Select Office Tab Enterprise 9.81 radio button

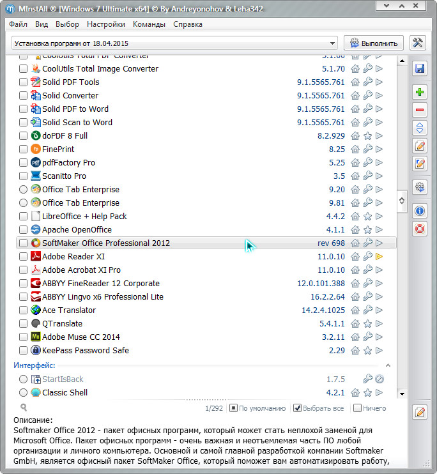click(23, 203)
